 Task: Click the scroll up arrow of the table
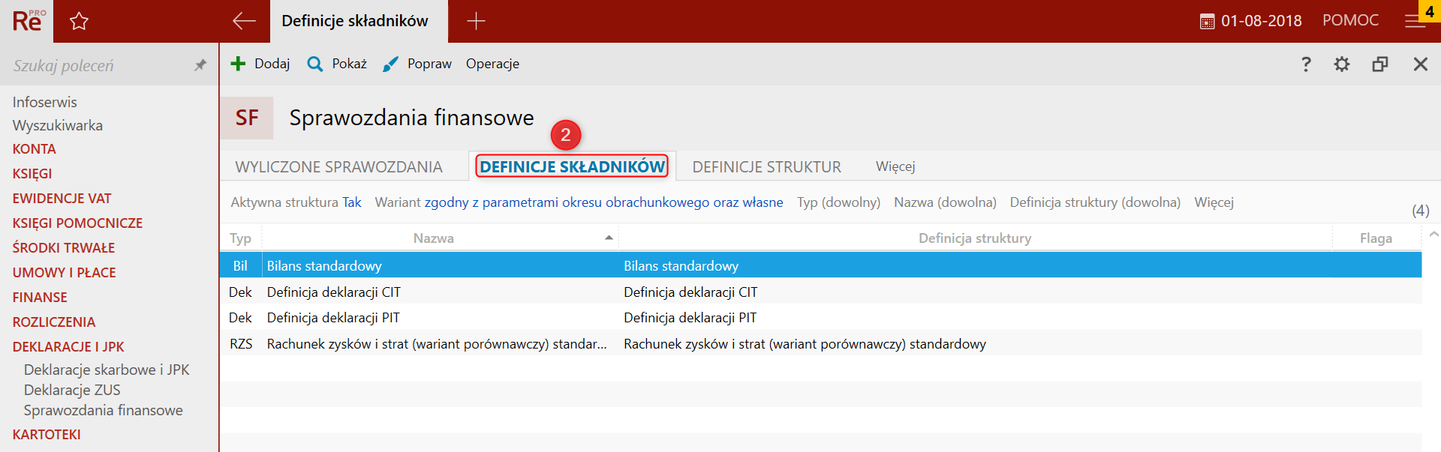pyautogui.click(x=1433, y=235)
